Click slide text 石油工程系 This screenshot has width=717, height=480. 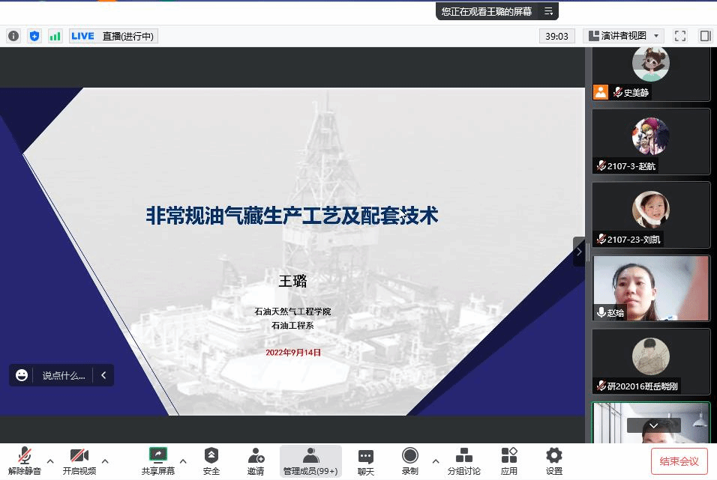point(292,326)
